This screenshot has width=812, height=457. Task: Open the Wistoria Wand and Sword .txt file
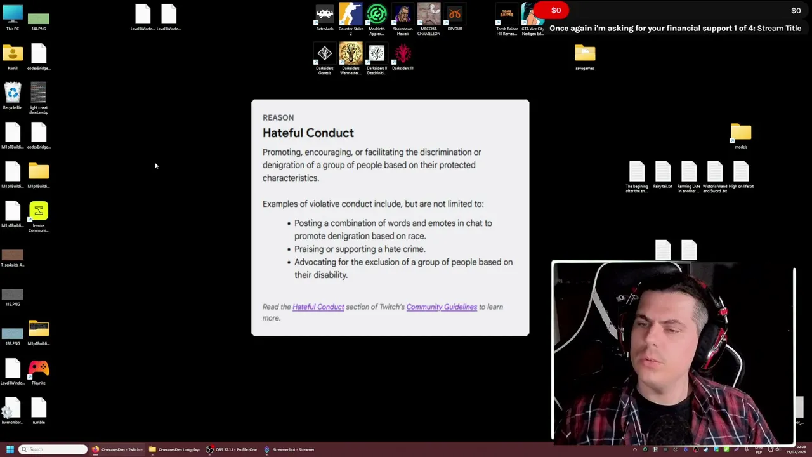click(715, 177)
